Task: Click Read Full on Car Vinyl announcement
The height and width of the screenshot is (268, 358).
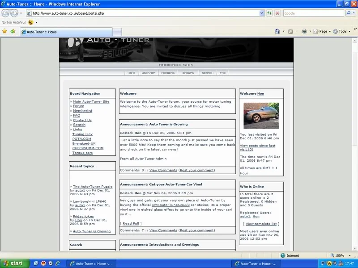Action: (131, 224)
